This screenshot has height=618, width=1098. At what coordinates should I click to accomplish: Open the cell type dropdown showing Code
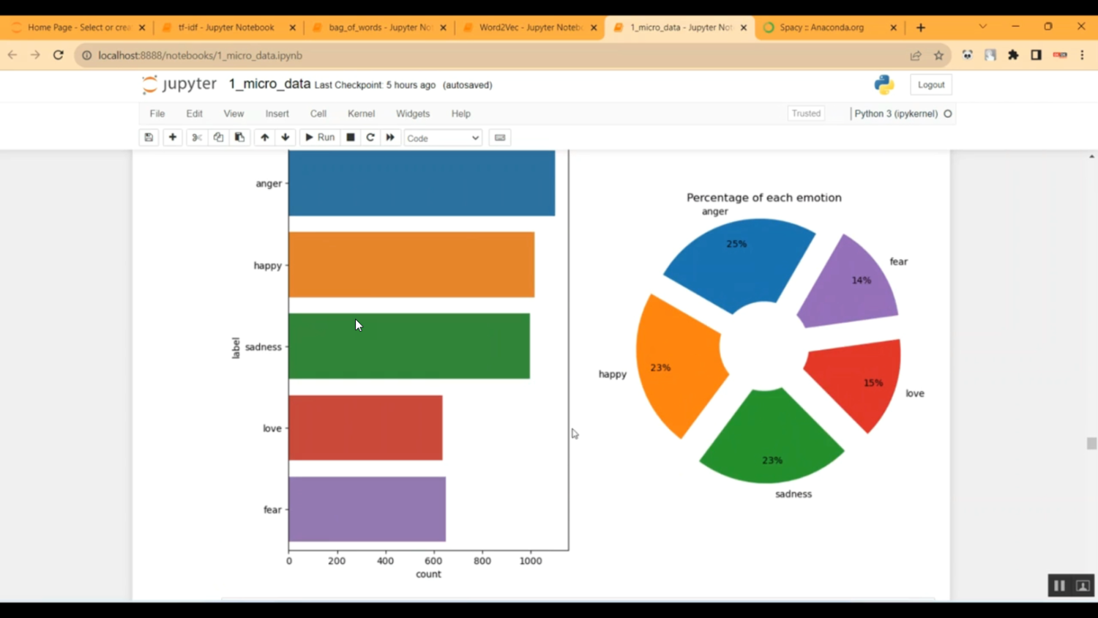click(x=442, y=138)
